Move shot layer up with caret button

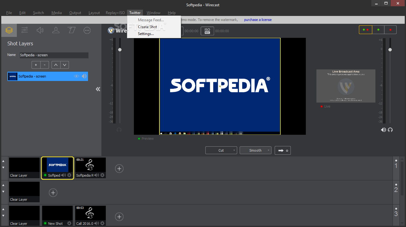56,65
